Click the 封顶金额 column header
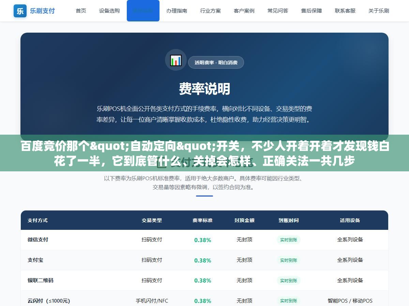409x306 pixels. coord(244,220)
